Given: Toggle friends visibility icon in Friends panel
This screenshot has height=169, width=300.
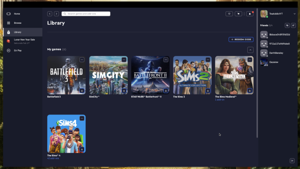Looking at the screenshot, I should point(287,25).
